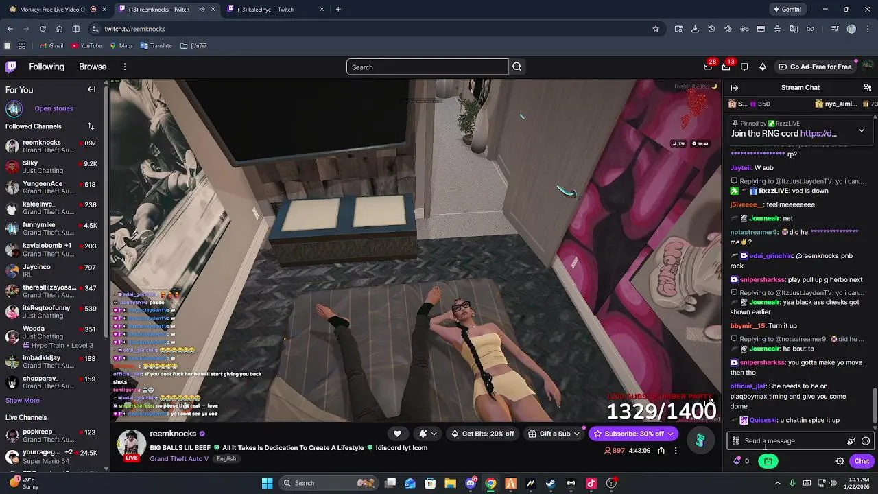Viewport: 878px width, 494px height.
Task: Open funnymike channel in sidebar
Action: [51, 228]
